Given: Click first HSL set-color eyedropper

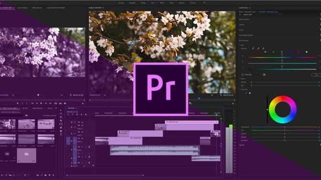Looking at the screenshot, I should (x=253, y=49).
